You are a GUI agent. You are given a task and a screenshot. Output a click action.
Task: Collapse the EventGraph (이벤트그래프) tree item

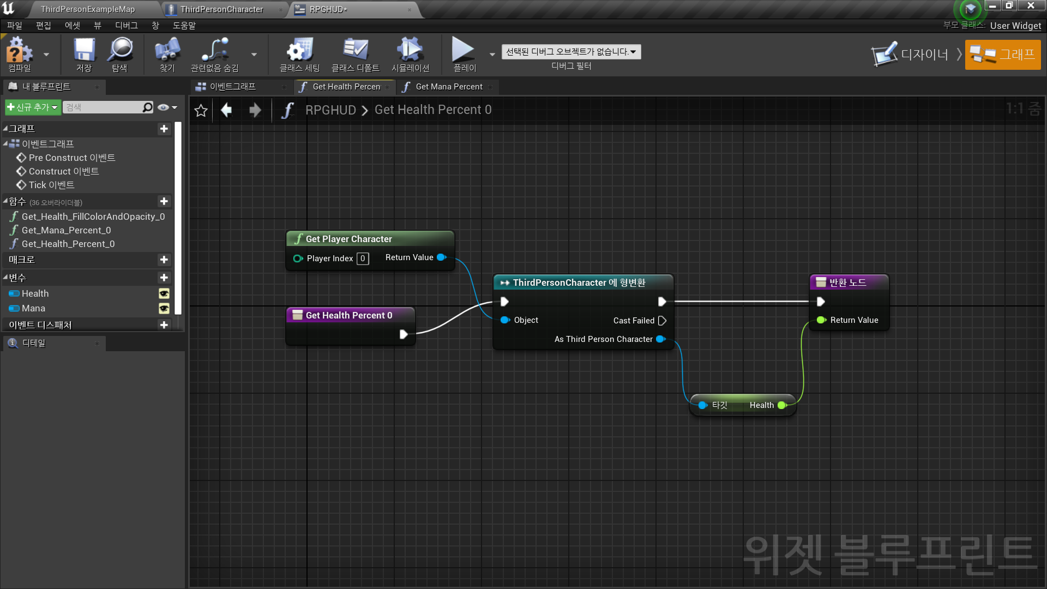pos(5,143)
